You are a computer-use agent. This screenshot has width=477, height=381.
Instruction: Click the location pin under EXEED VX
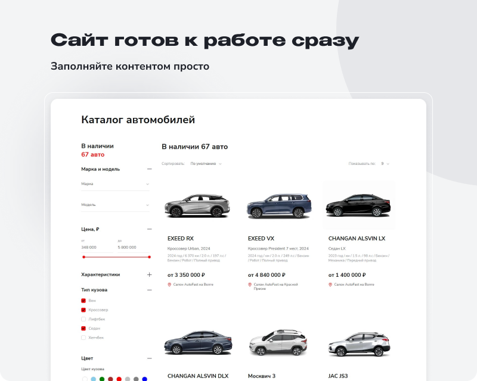pyautogui.click(x=250, y=285)
